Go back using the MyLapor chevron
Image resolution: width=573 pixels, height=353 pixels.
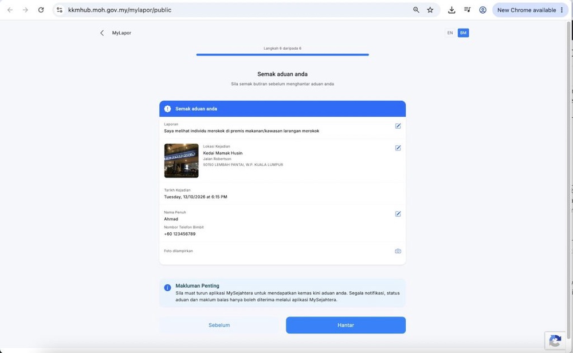coord(102,33)
